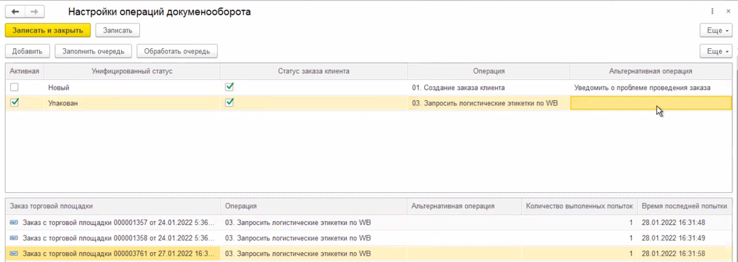Screen dimensions: 738x262
Task: Close the form with the X icon
Action: (x=729, y=12)
